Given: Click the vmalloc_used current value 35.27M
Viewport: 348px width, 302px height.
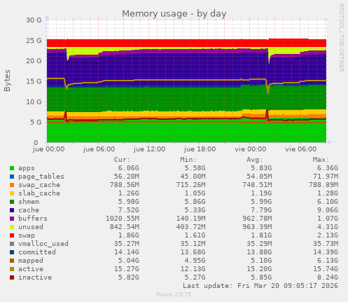Looking at the screenshot, I should coord(127,244).
